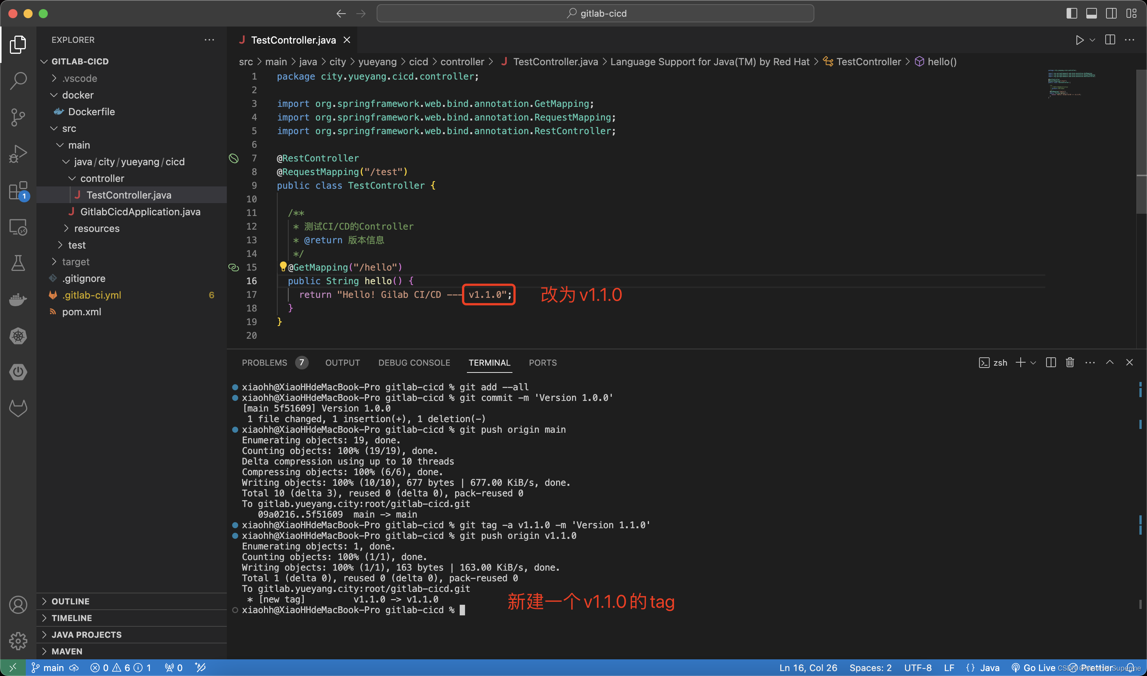Open the Extensions view with badge

pos(18,191)
